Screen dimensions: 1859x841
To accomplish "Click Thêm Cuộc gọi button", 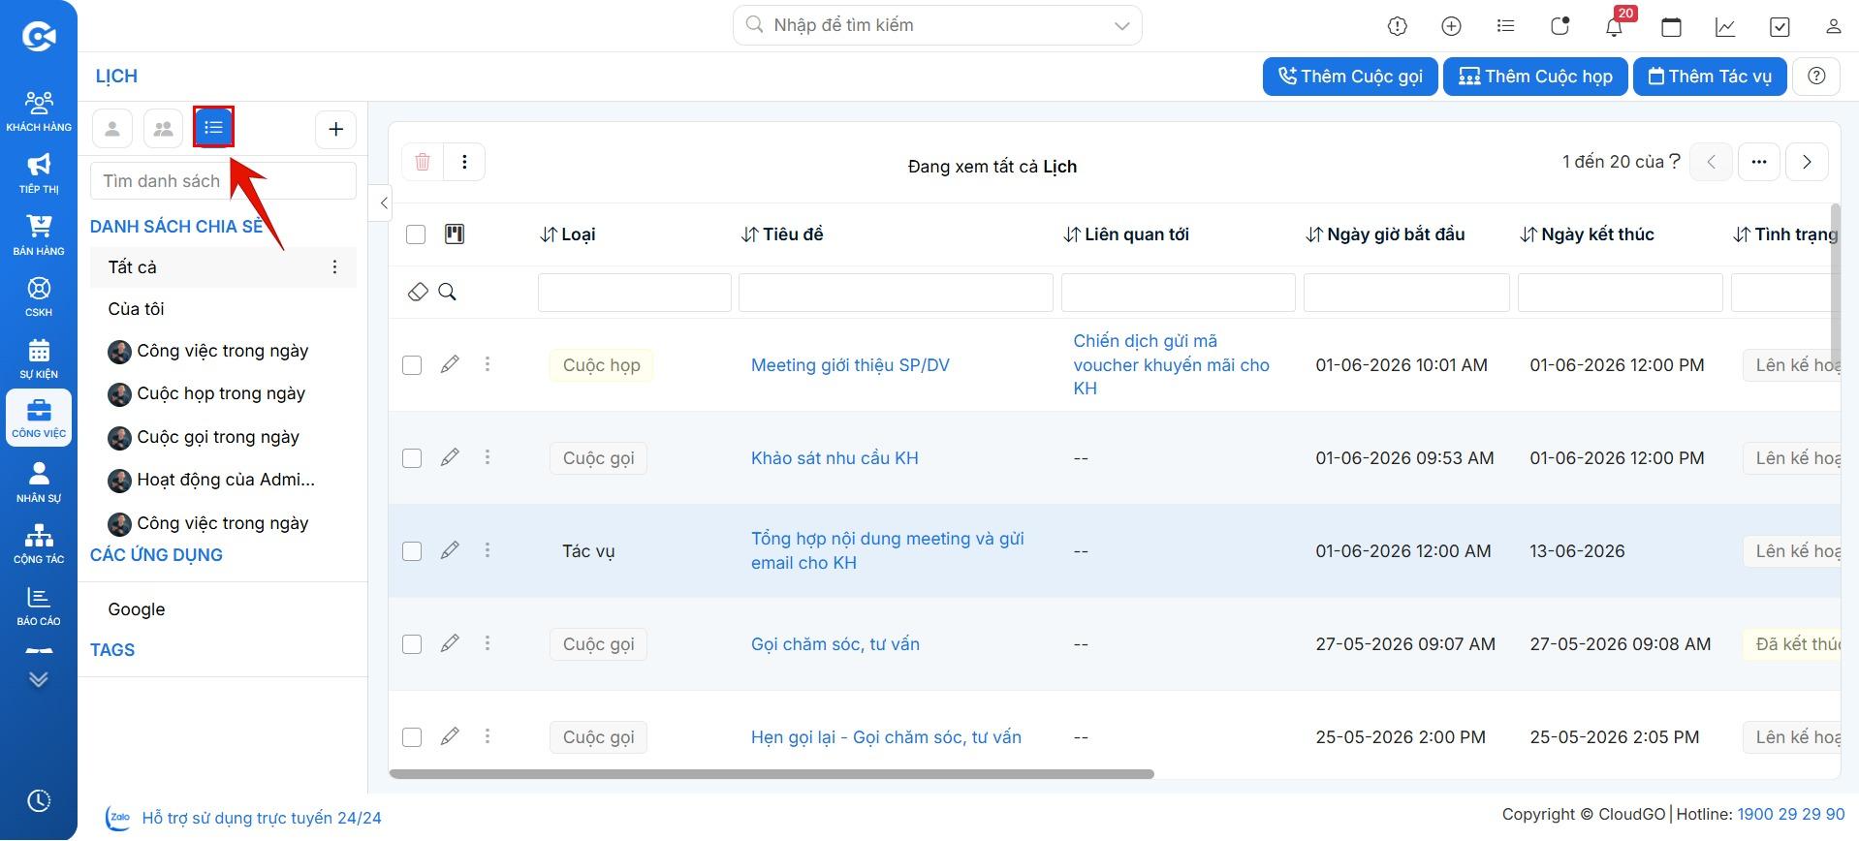I will 1350,76.
